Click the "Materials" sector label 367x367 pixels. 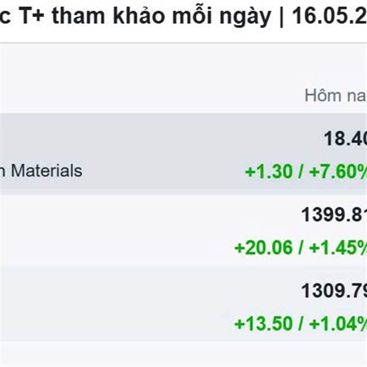pyautogui.click(x=47, y=171)
